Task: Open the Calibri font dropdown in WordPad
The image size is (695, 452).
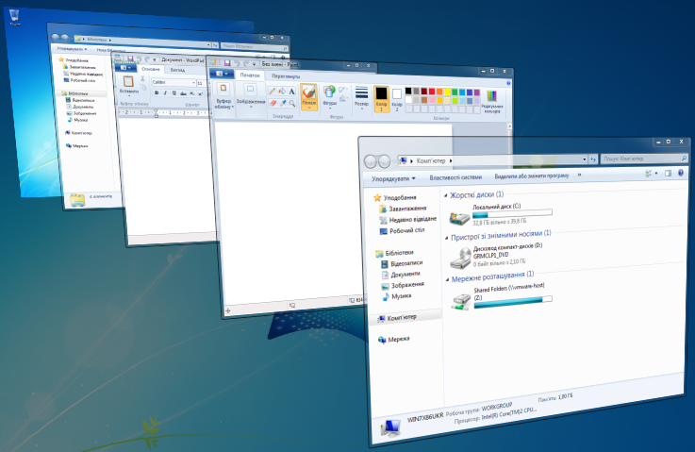Action: (x=193, y=83)
